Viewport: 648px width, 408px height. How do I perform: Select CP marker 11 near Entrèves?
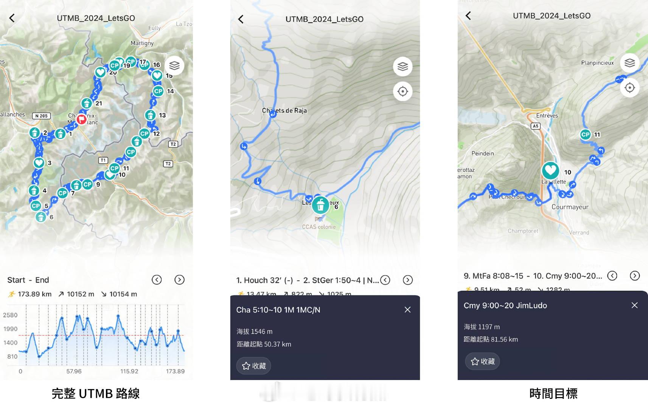coord(585,134)
